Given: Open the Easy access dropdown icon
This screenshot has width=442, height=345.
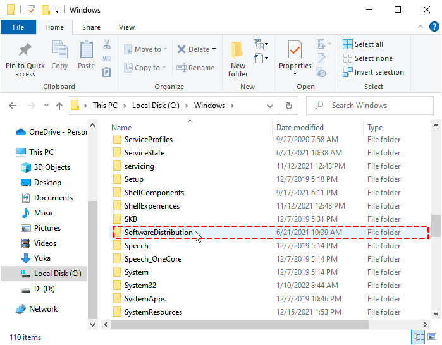Looking at the screenshot, I should point(261,58).
